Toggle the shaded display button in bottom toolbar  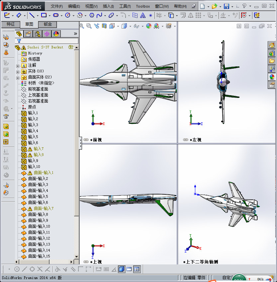[x=122, y=269]
